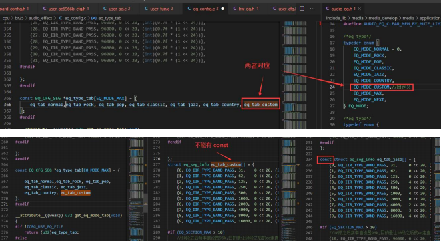Open the 'application' breadcrumb segment
The image size is (441, 241).
coord(430,18)
